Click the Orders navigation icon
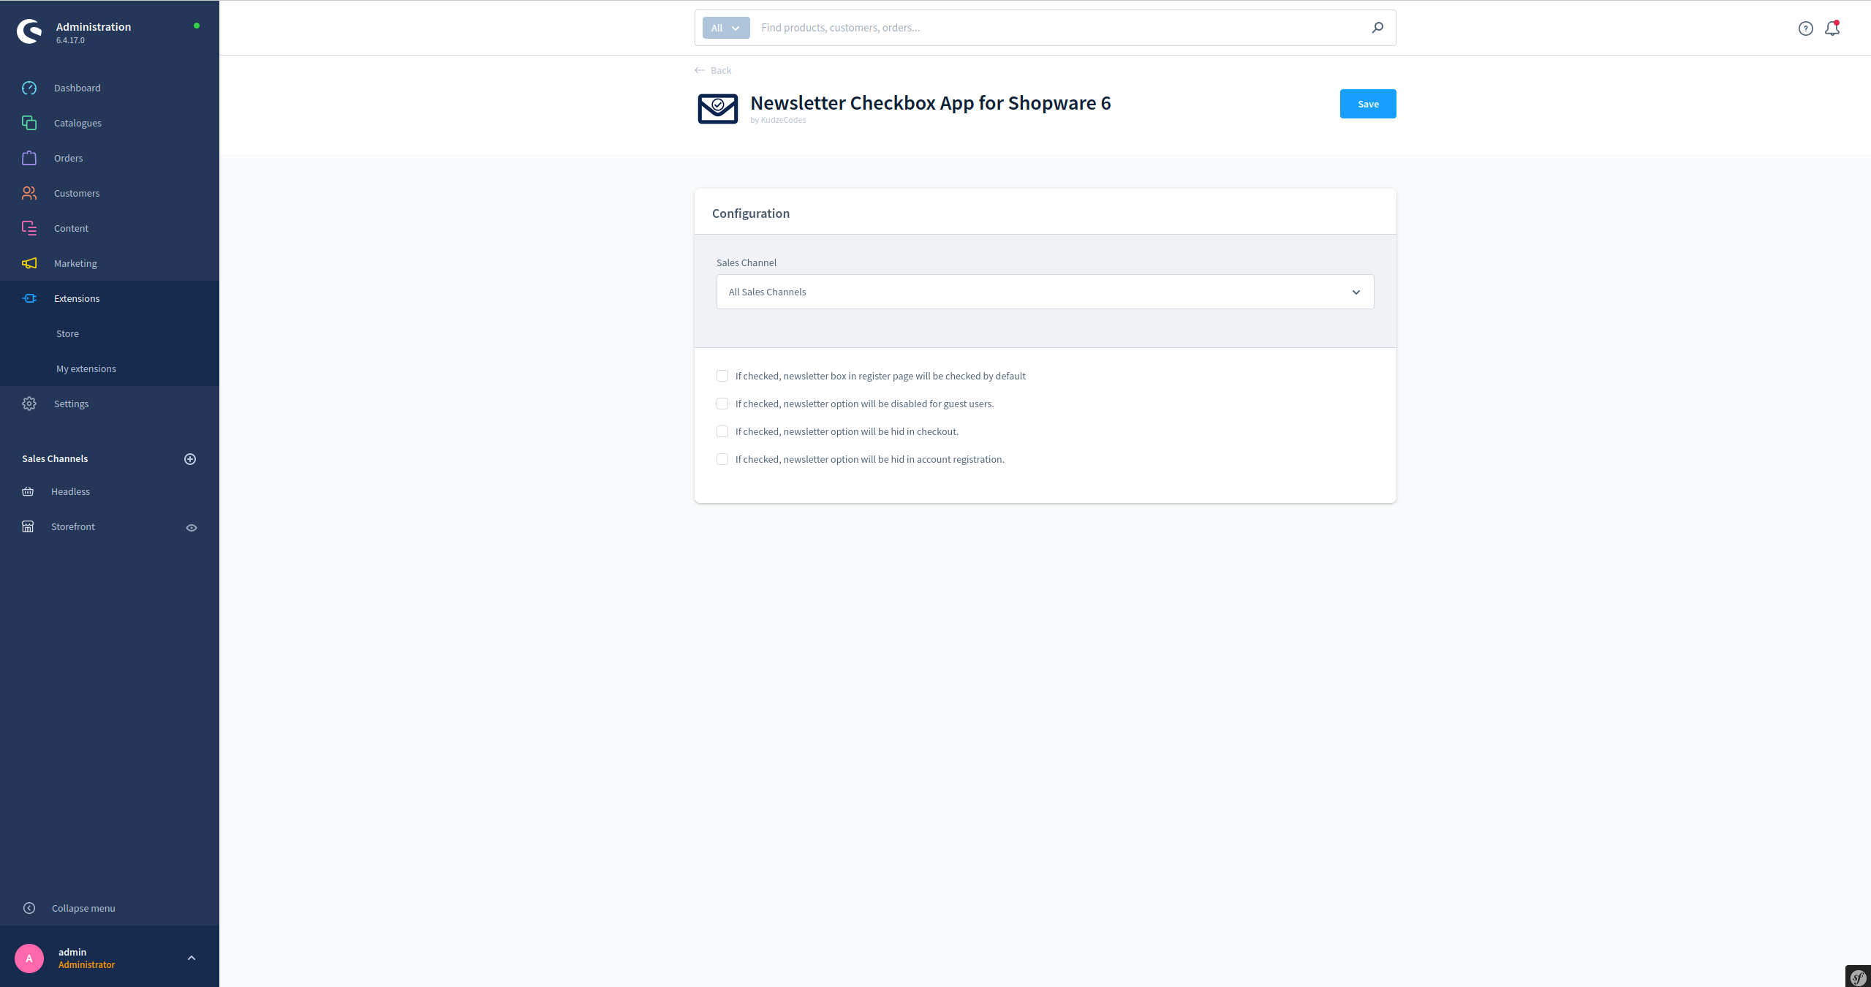This screenshot has height=987, width=1871. (x=29, y=159)
